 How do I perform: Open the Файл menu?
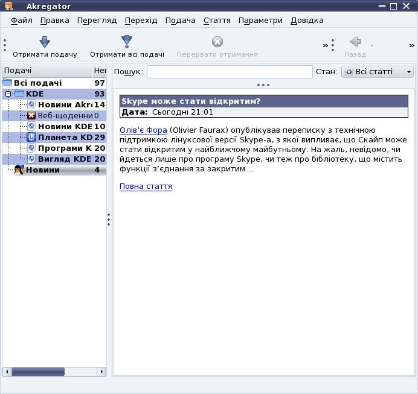(x=22, y=21)
